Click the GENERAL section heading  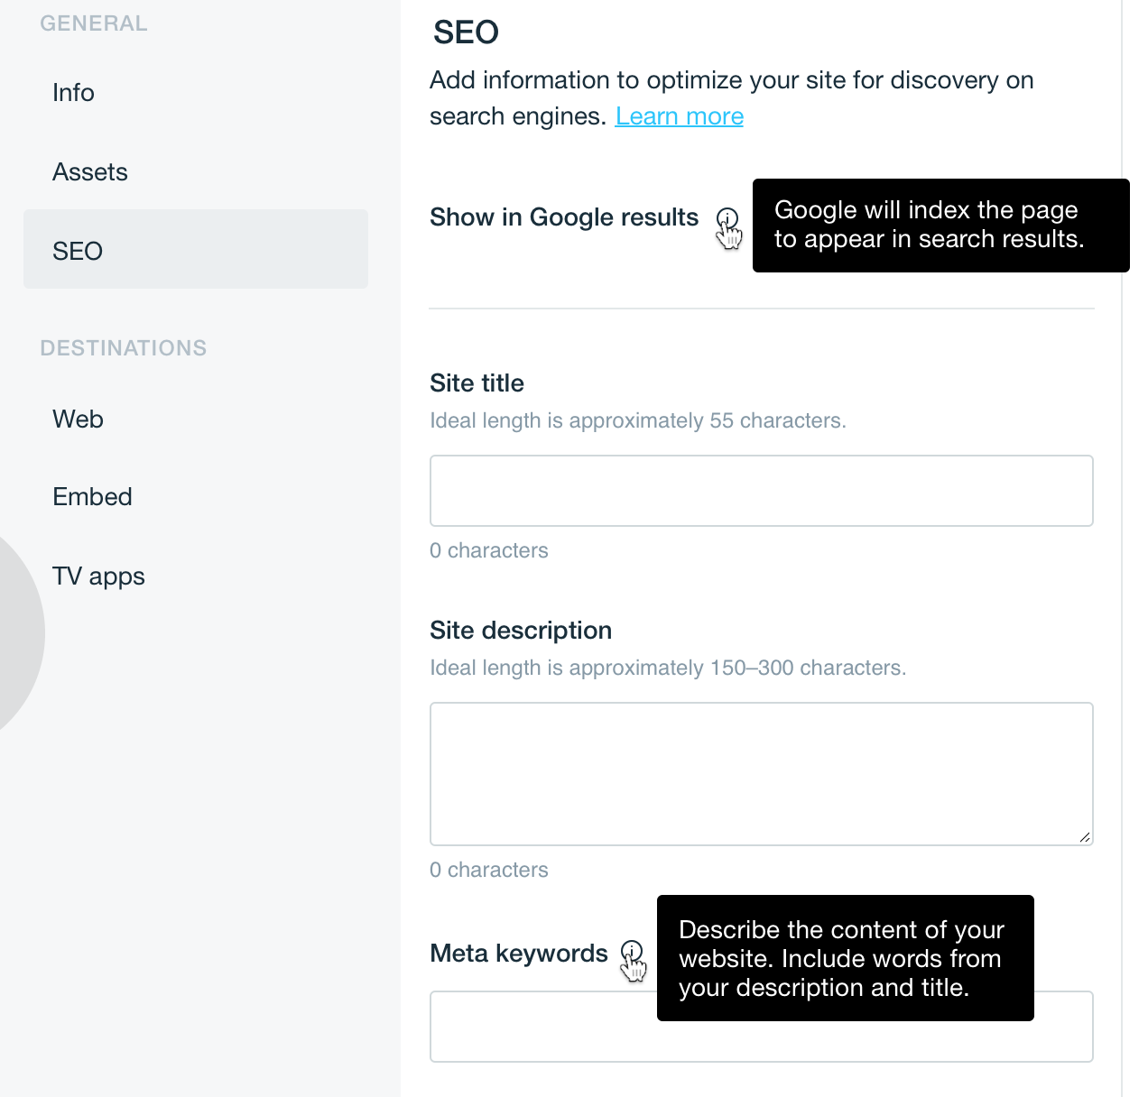tap(93, 23)
